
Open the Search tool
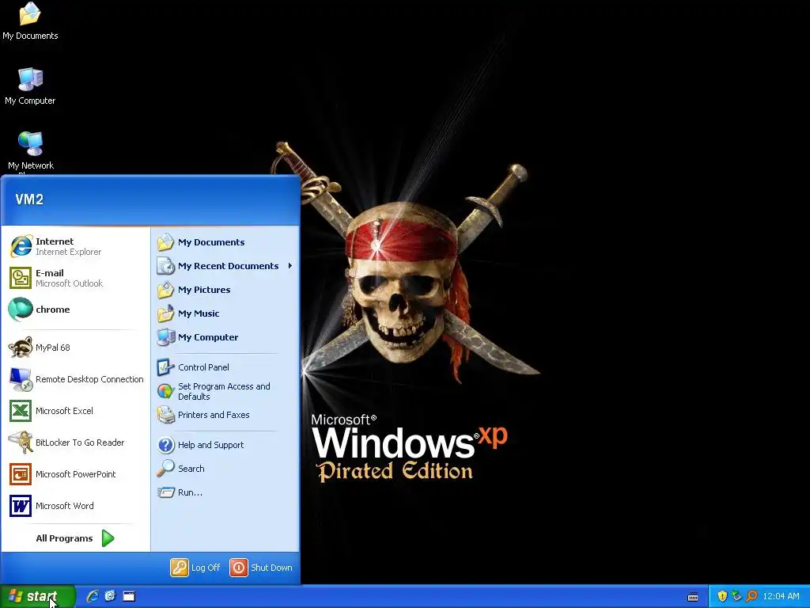coord(225,469)
